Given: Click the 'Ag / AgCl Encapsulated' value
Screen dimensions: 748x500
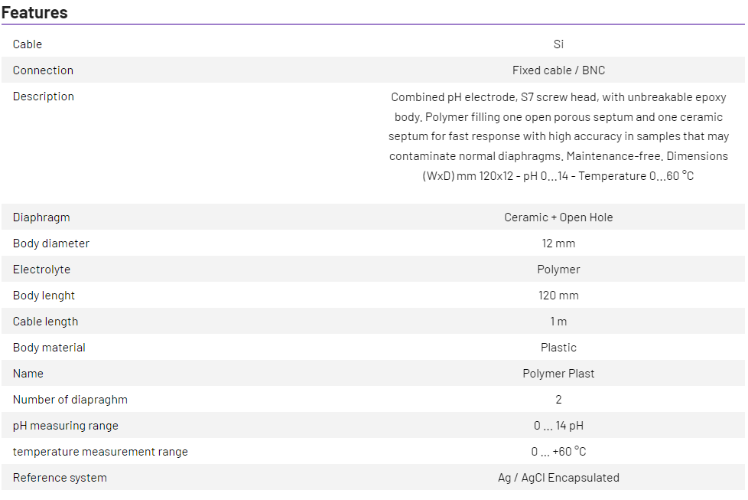Looking at the screenshot, I should (x=558, y=478).
